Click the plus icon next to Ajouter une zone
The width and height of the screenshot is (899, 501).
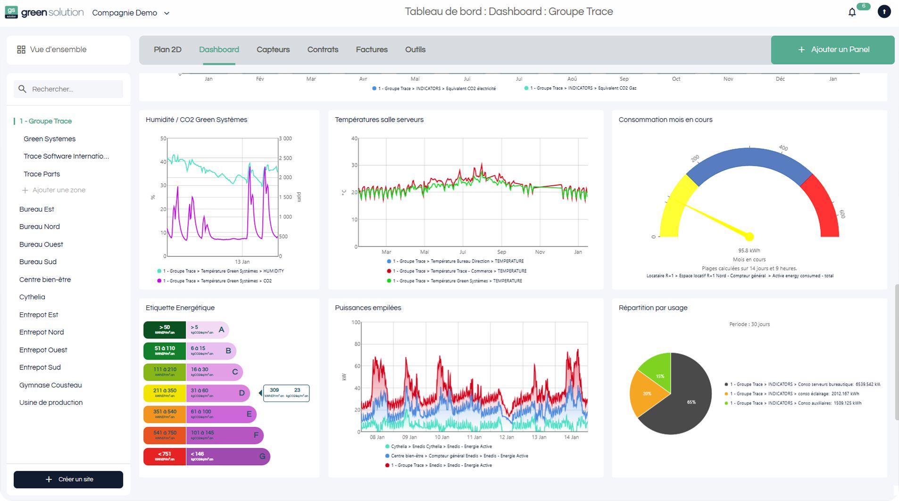click(x=25, y=190)
